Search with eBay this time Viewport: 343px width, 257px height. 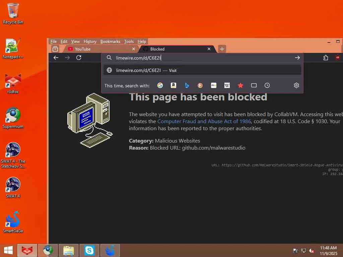pos(213,85)
